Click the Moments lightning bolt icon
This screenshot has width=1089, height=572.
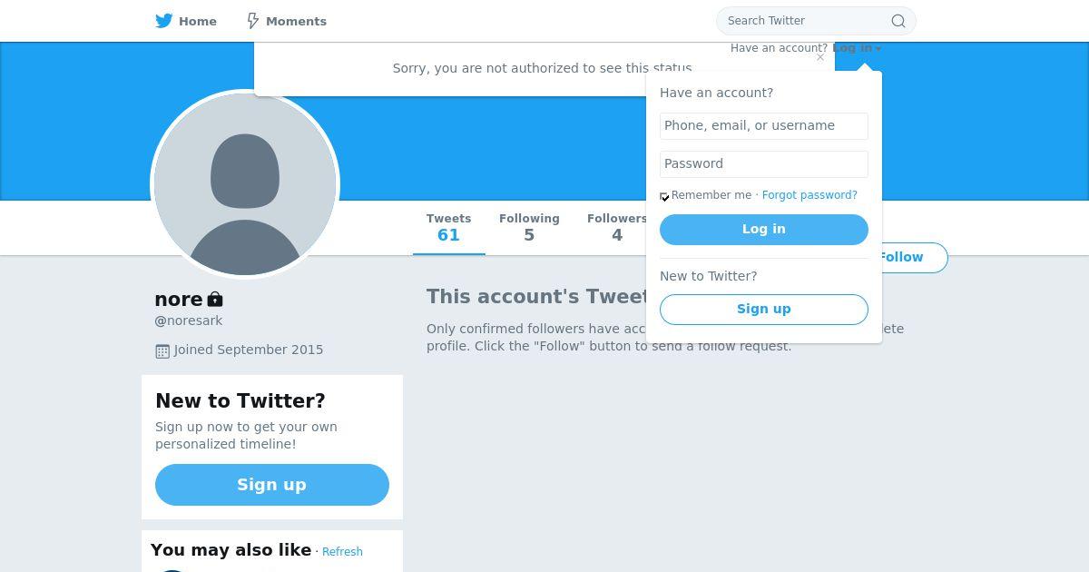[x=253, y=21]
